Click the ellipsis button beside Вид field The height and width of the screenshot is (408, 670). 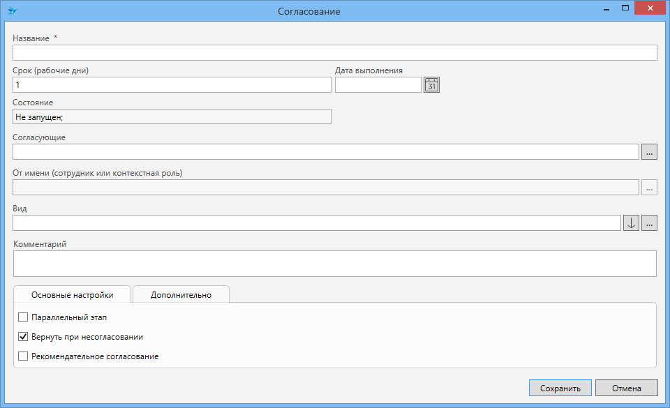point(649,223)
